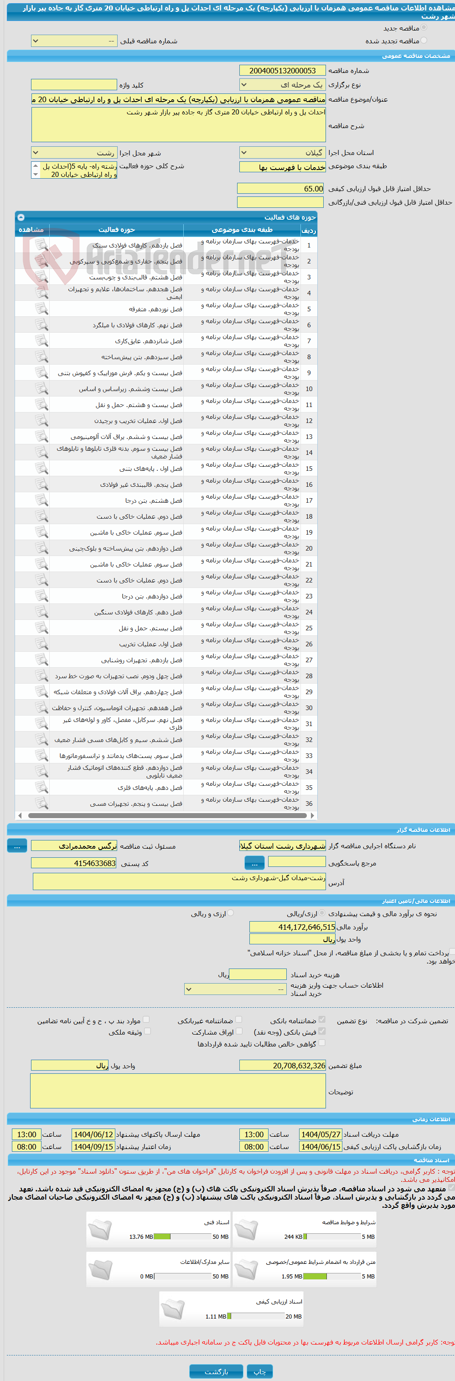This screenshot has width=455, height=1381.
Task: Click view icon in row 15
Action: (x=41, y=469)
